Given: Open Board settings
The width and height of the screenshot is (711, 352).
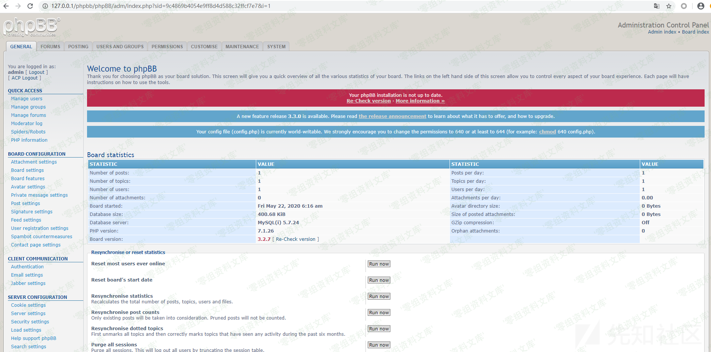Looking at the screenshot, I should [28, 170].
